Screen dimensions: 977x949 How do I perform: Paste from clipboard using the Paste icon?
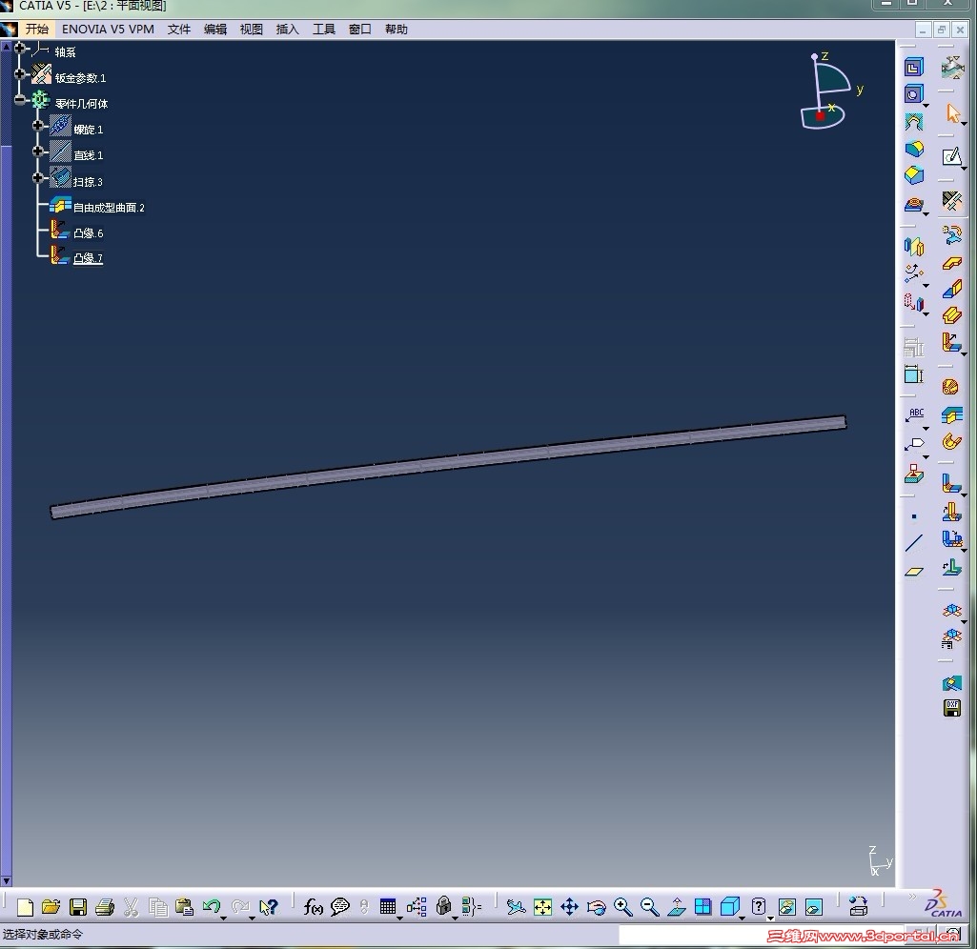pyautogui.click(x=184, y=907)
